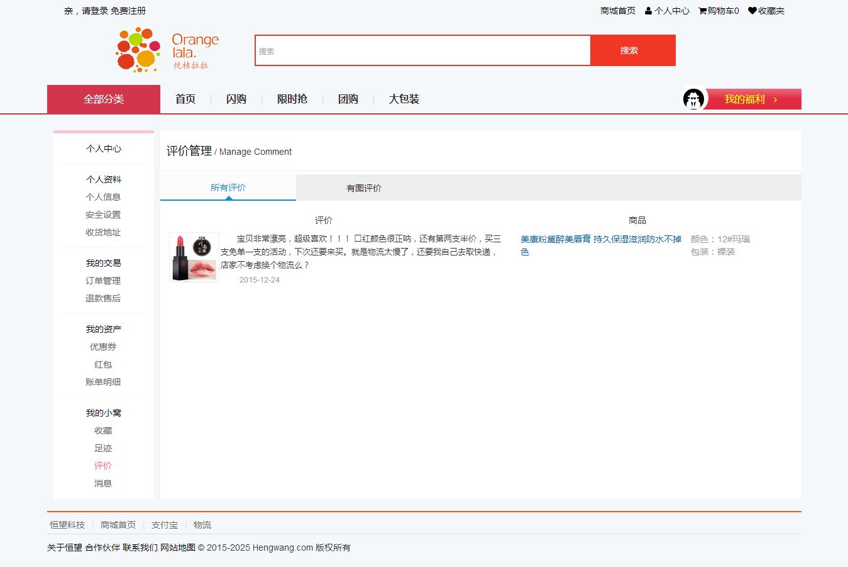Click the 商品 column header
The height and width of the screenshot is (567, 848).
pyautogui.click(x=637, y=220)
